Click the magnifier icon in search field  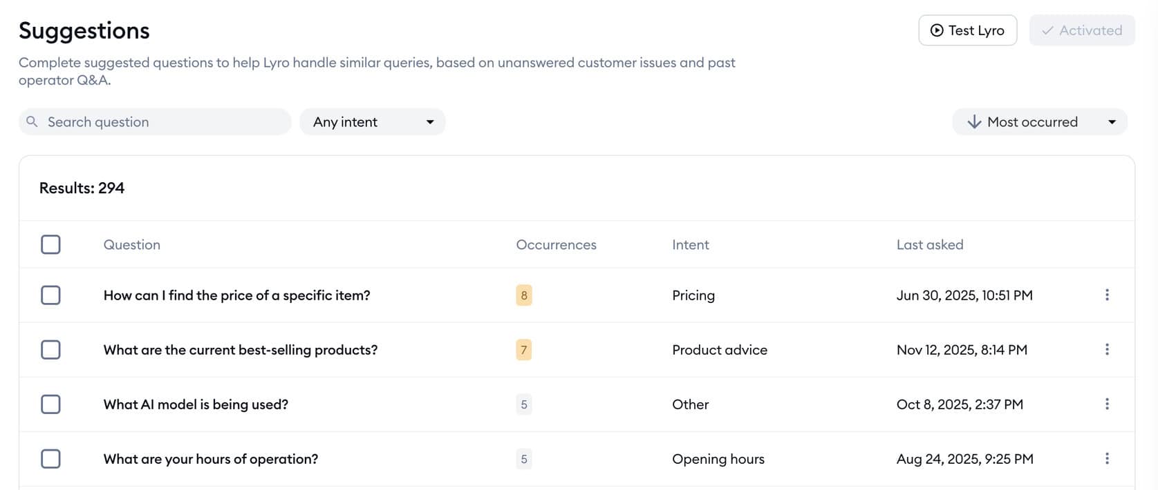point(32,122)
